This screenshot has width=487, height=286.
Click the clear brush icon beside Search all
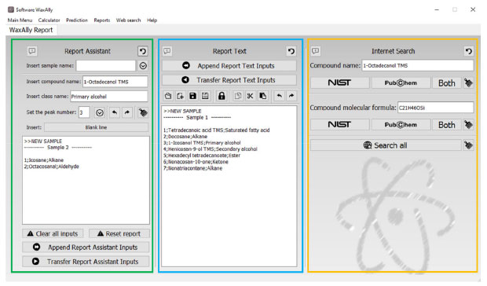469,145
